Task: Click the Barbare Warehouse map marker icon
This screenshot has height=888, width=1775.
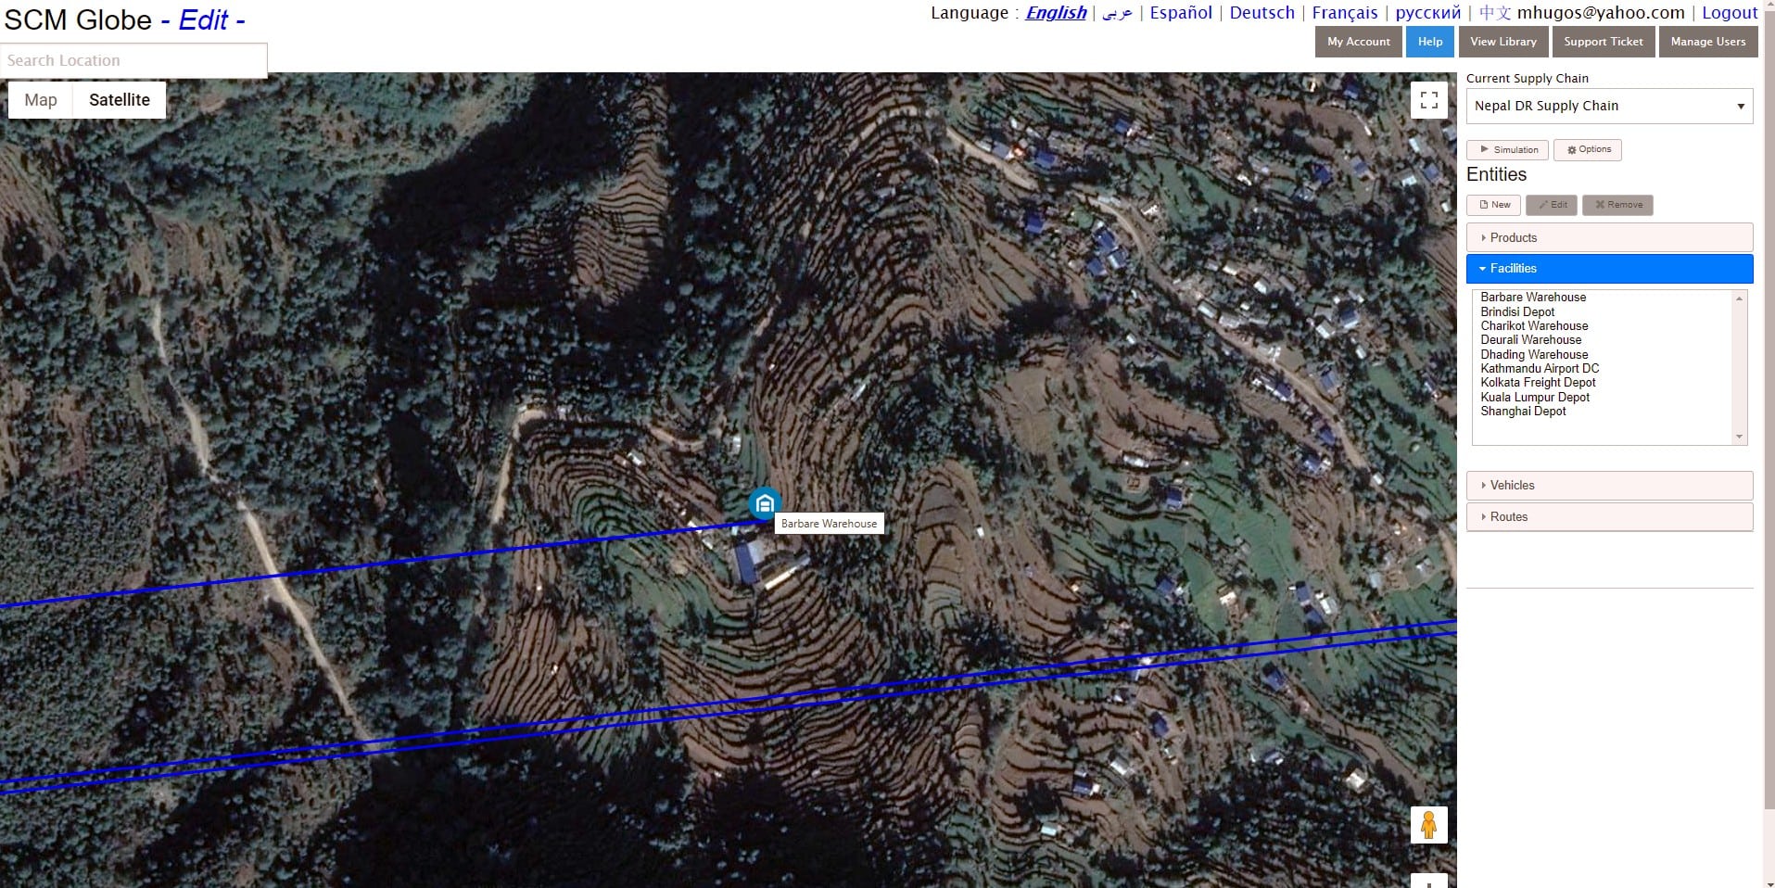Action: 764,504
